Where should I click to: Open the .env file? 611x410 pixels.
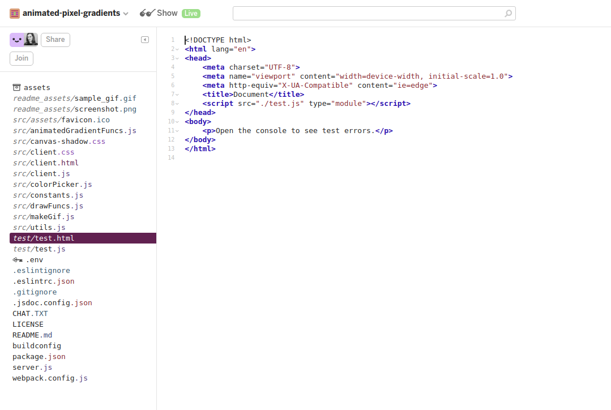[x=35, y=260]
